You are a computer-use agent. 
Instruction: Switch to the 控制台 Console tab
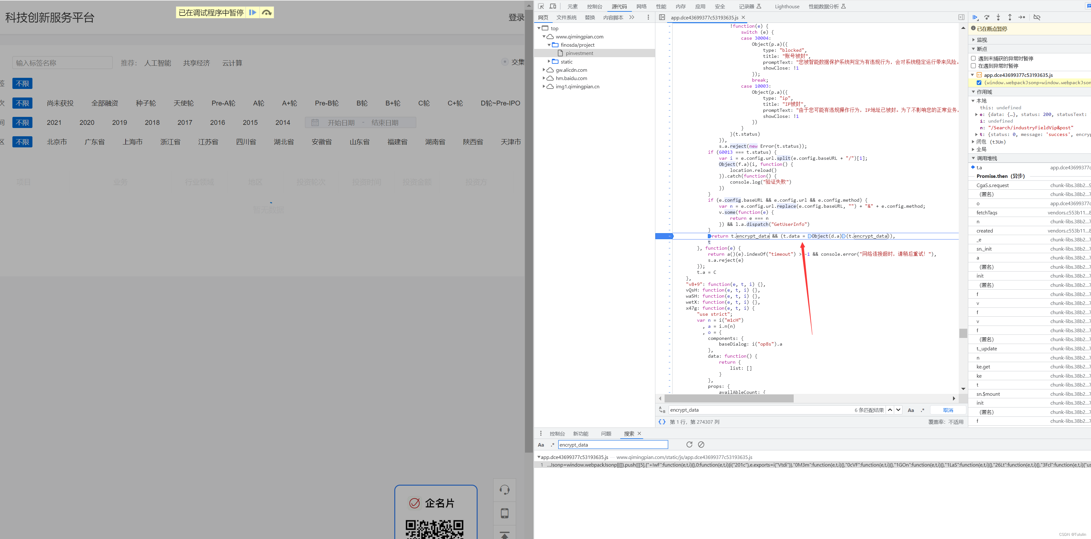[x=594, y=6]
